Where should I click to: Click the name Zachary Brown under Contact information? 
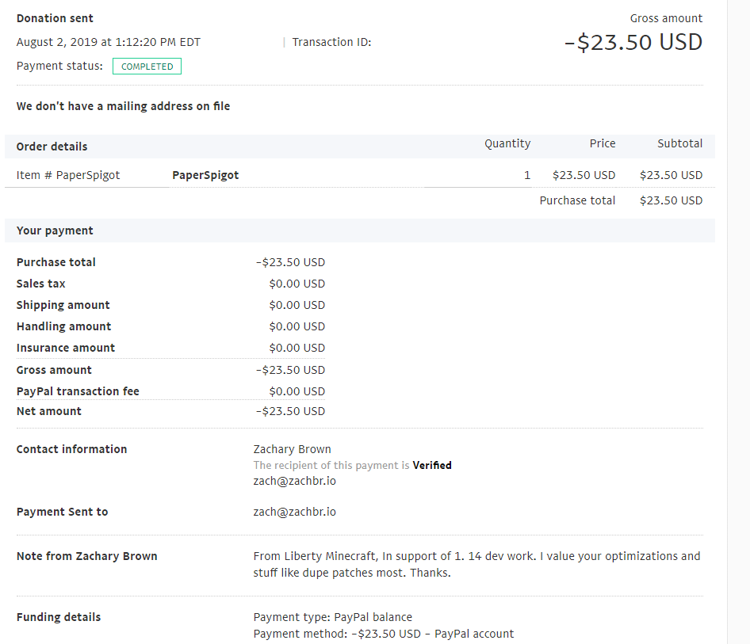(x=293, y=449)
